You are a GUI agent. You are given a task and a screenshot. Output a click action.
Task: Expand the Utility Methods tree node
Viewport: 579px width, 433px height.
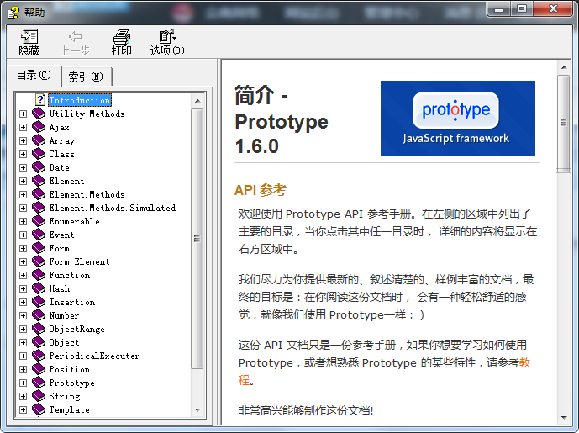[24, 114]
